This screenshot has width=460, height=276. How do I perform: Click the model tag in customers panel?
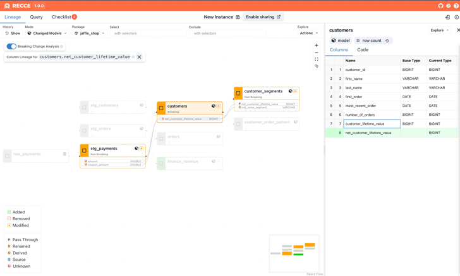(341, 41)
